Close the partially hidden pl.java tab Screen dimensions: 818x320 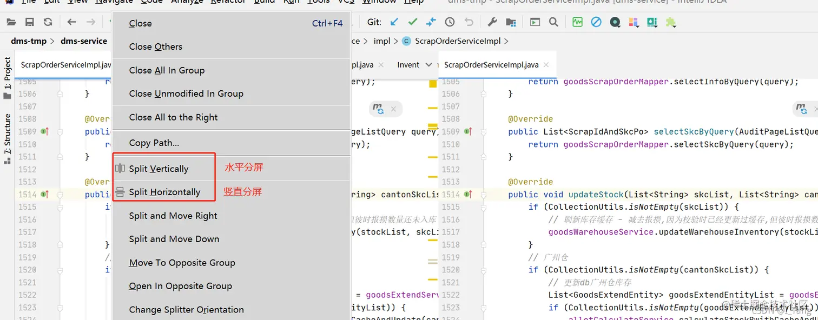[x=381, y=65]
